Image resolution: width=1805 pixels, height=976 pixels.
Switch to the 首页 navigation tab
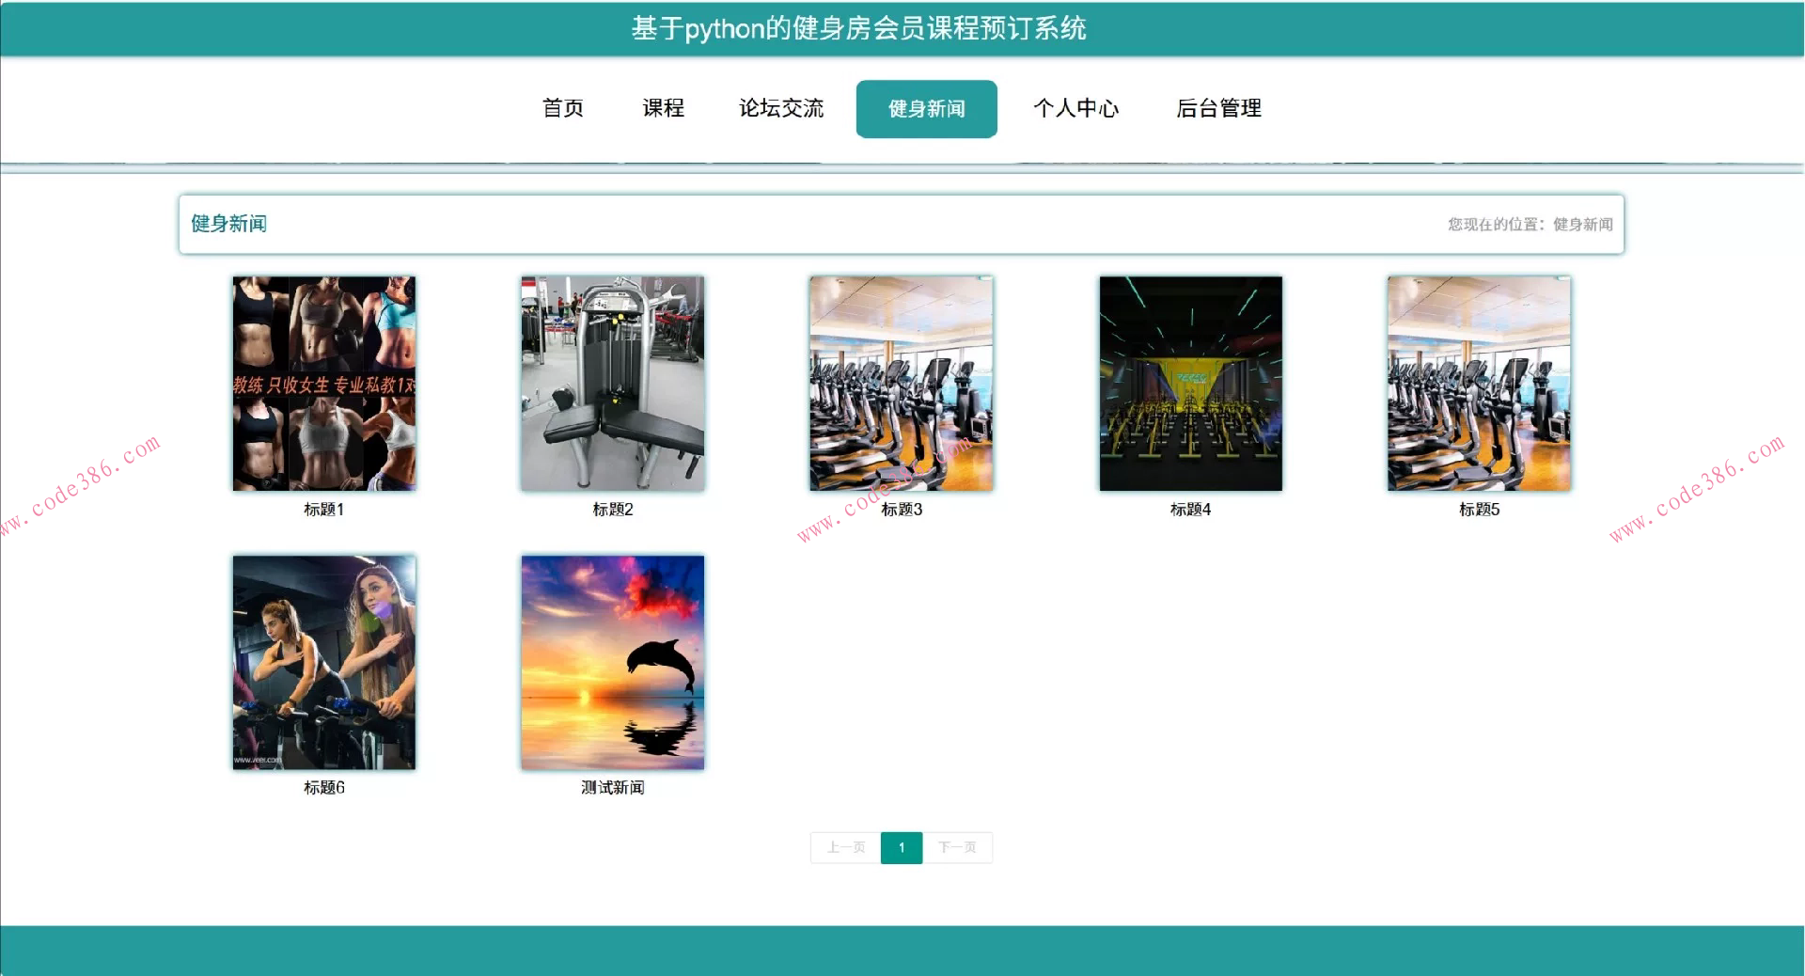(562, 109)
